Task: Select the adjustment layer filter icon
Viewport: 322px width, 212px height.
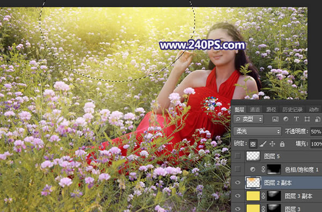Action: (x=286, y=119)
